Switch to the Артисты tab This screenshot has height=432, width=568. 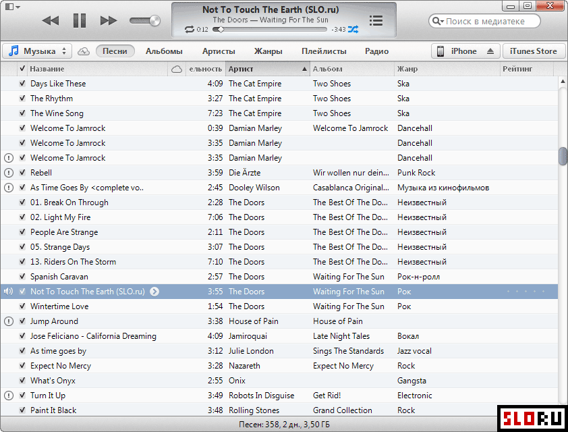click(x=219, y=51)
